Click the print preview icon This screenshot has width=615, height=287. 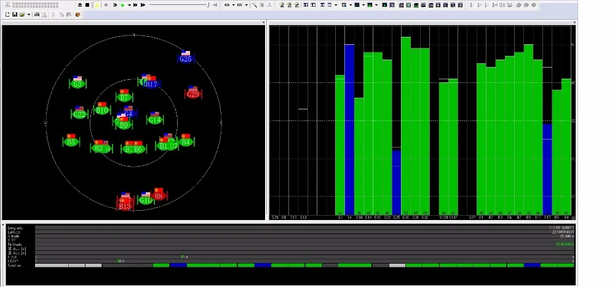coord(44,15)
